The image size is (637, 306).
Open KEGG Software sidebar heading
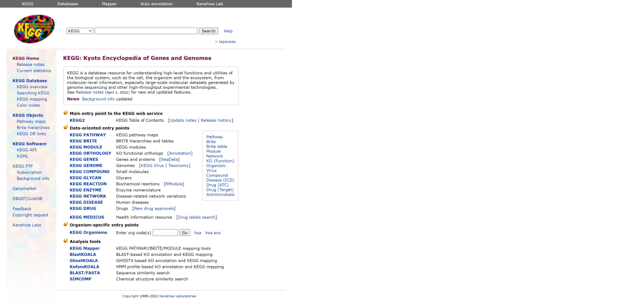tap(29, 144)
